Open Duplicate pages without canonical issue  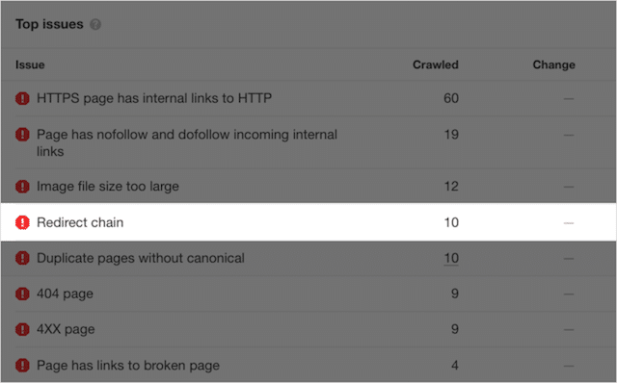tap(141, 258)
